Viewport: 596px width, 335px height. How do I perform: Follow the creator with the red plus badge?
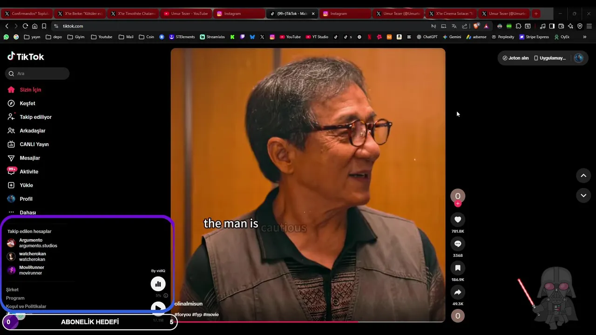(x=458, y=204)
